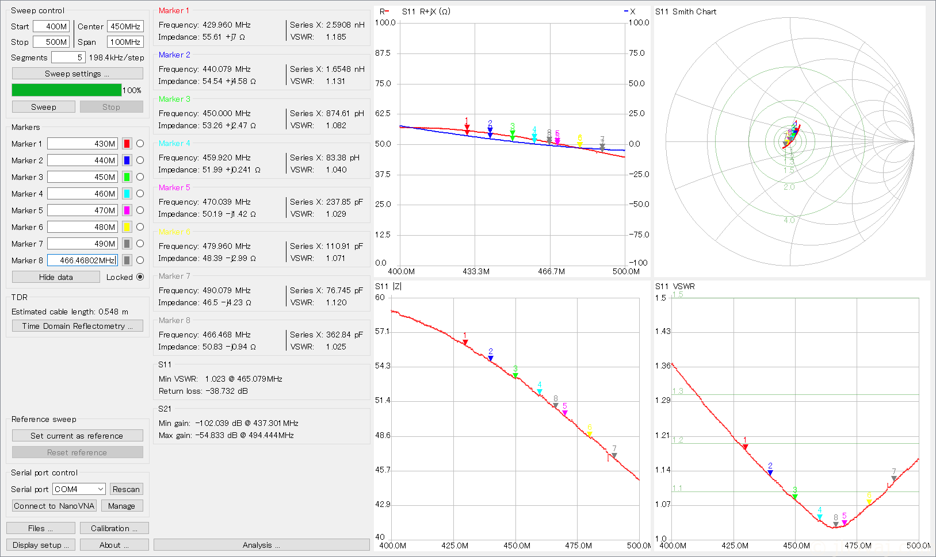Viewport: 936px width, 557px height.
Task: Change Marker 8 gray color swatch
Action: pos(127,260)
